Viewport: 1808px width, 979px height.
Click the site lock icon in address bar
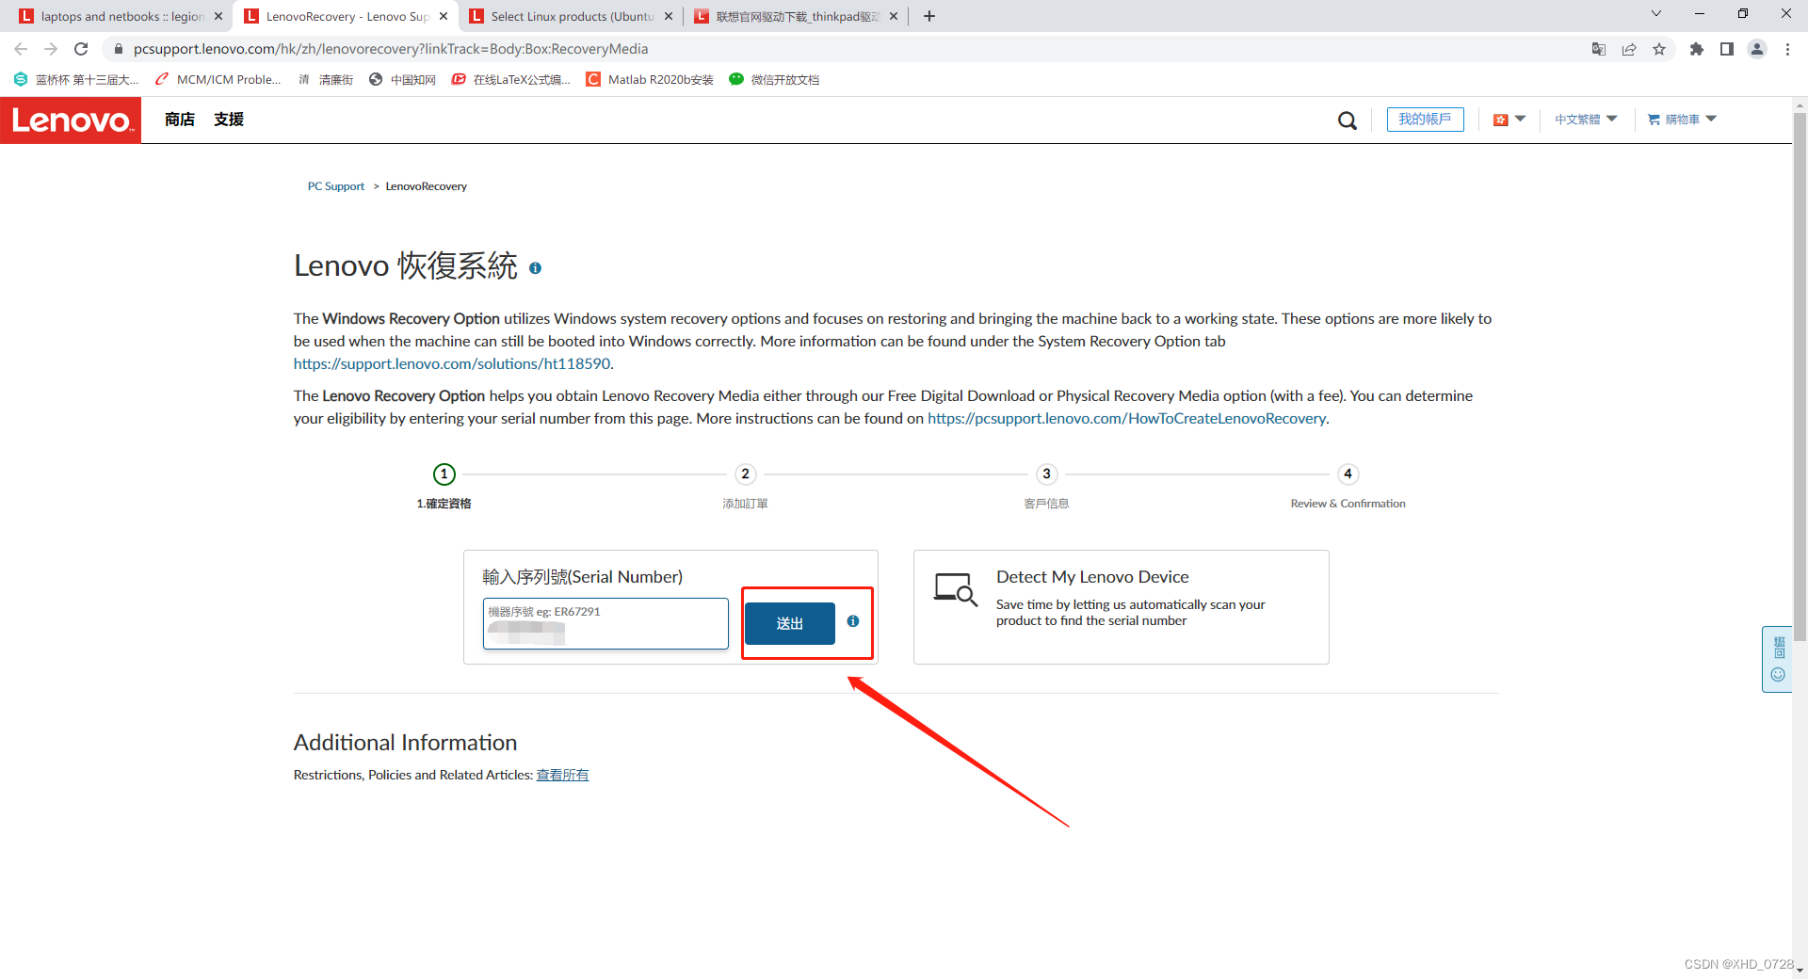(118, 49)
